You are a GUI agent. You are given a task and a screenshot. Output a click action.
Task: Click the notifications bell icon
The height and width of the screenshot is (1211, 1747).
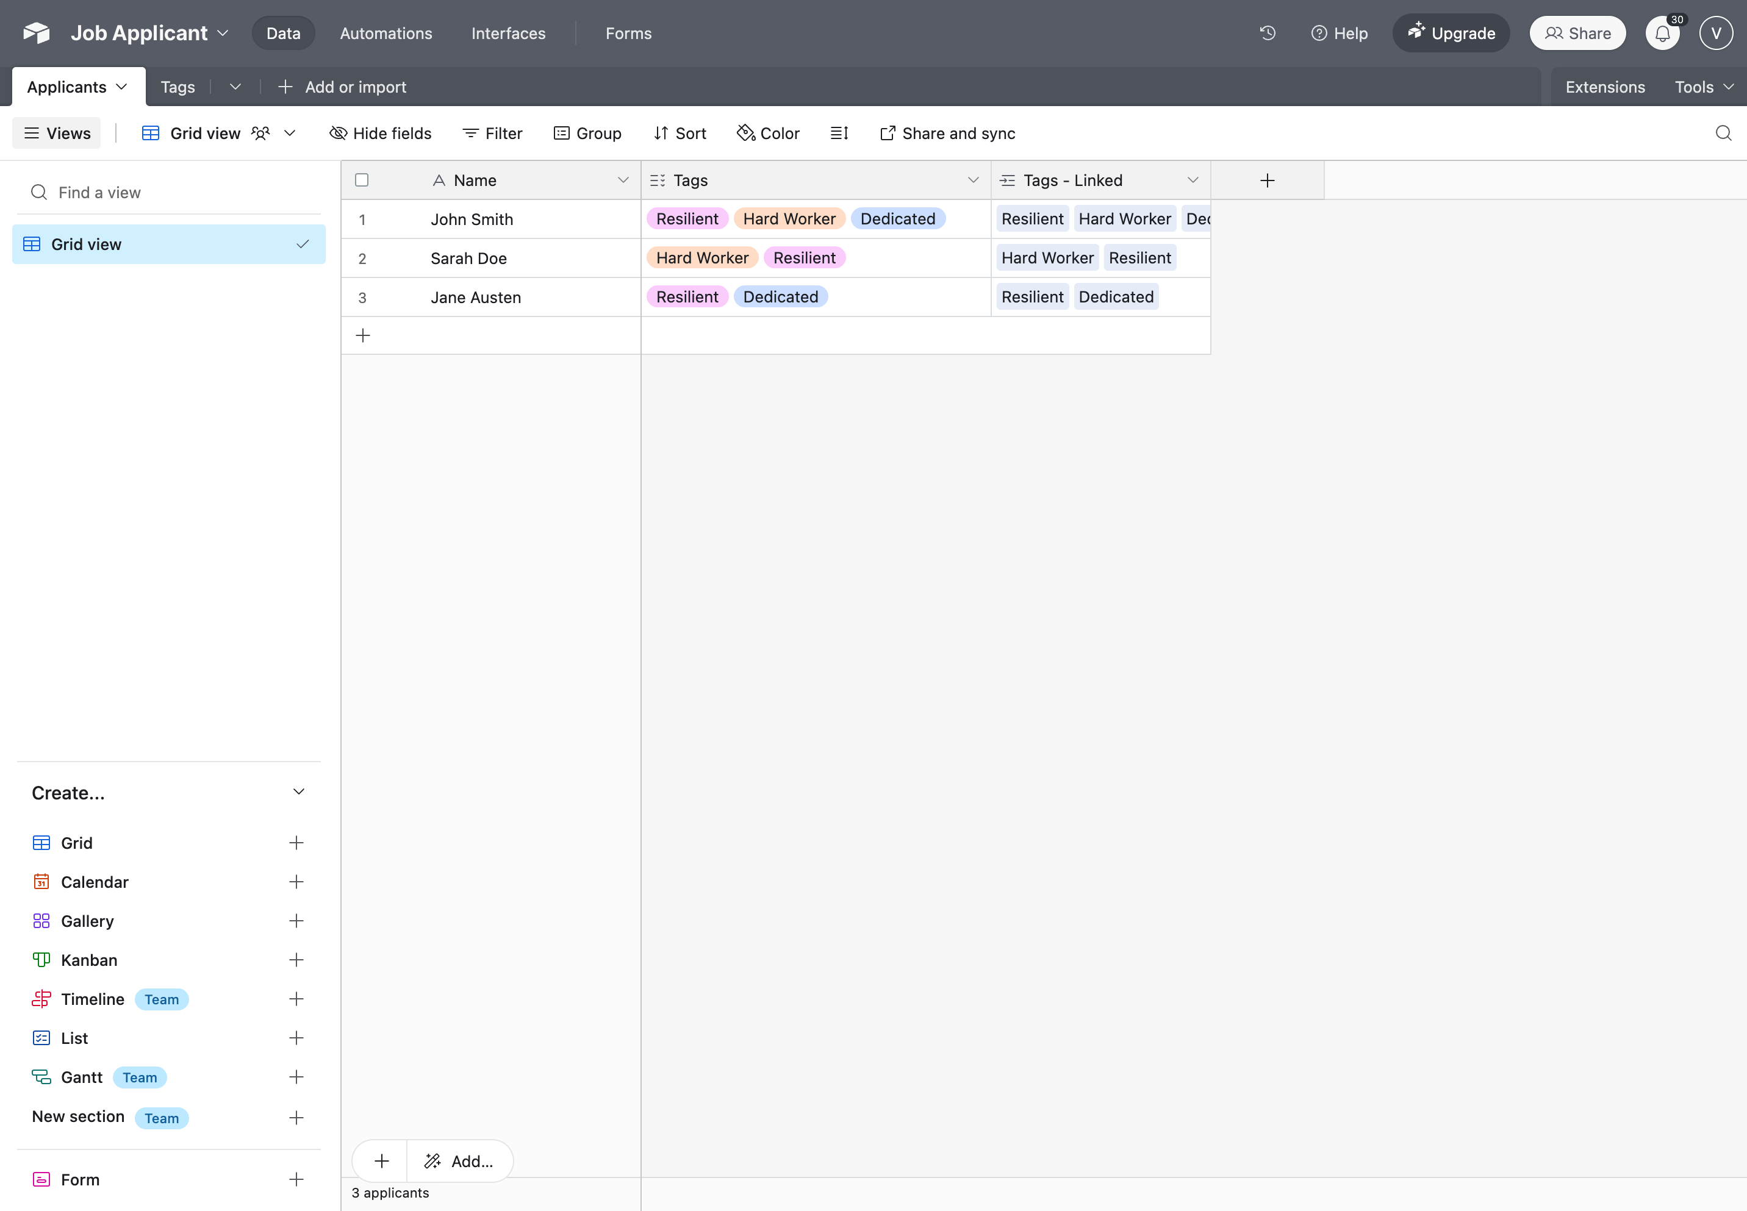point(1662,34)
